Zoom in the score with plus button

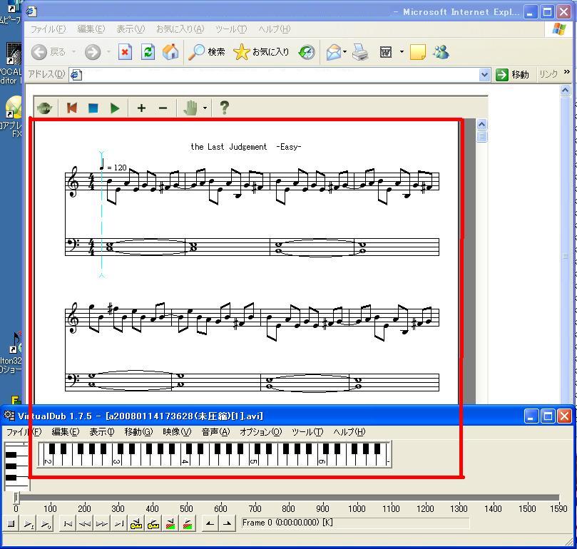141,108
